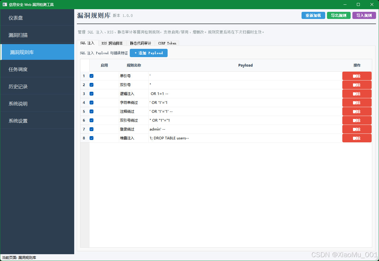Toggle the enable checkbox for 双引号 rule

coord(92,85)
